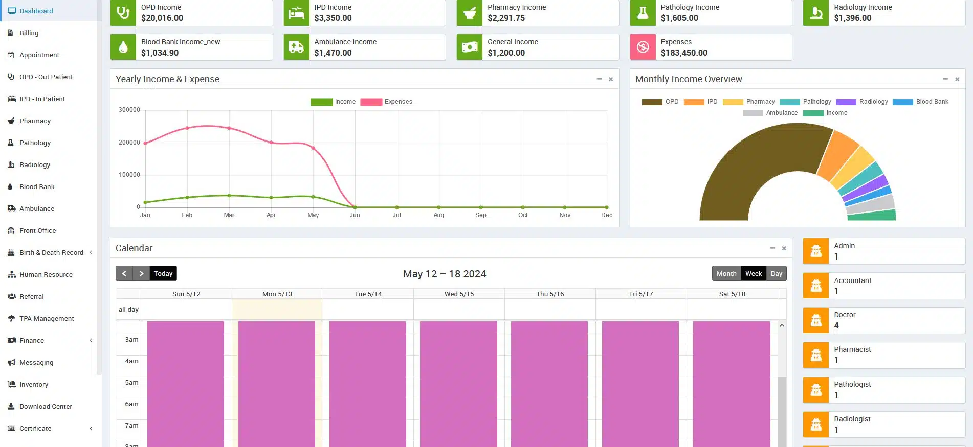973x447 pixels.
Task: Click the Messaging megaphone icon
Action: click(x=11, y=362)
